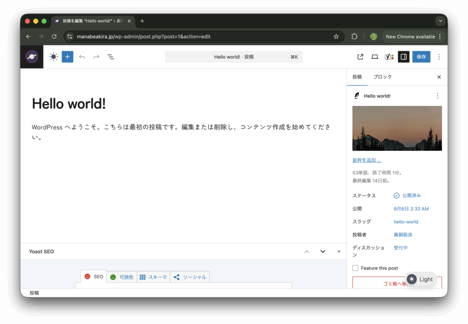Click the block inserter plus button
The height and width of the screenshot is (324, 468).
[x=67, y=57]
